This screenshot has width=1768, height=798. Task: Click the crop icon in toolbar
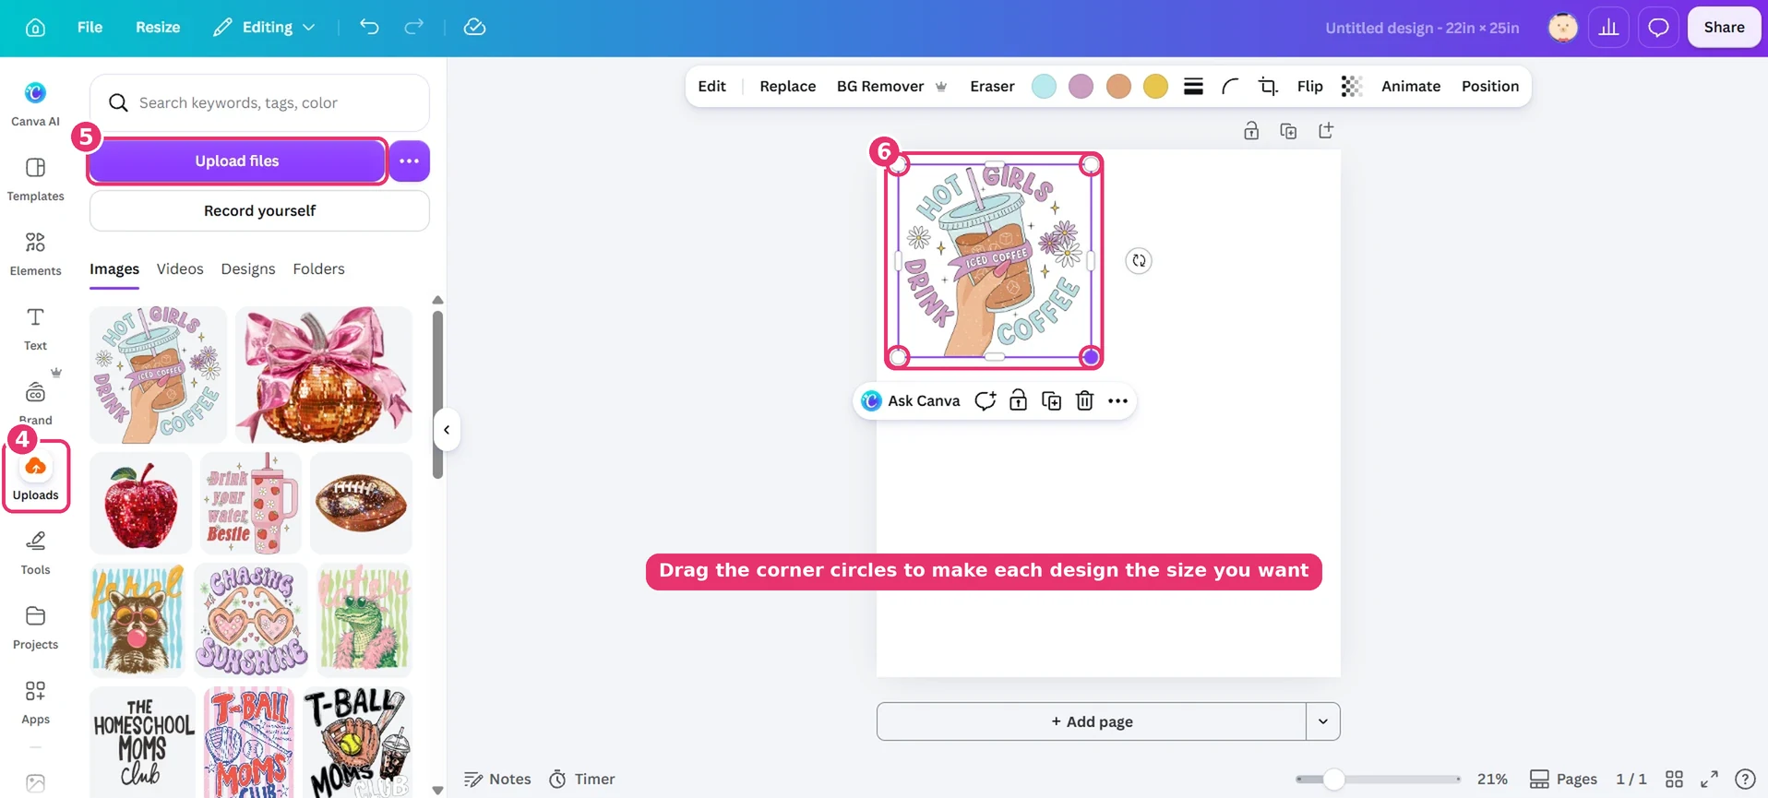1268,86
